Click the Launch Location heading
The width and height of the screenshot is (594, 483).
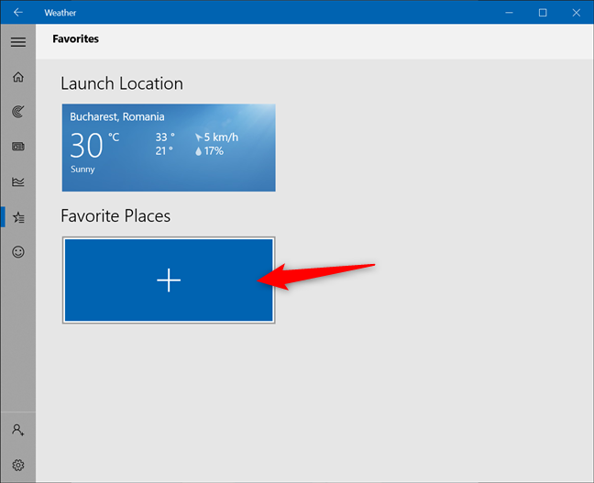[122, 83]
